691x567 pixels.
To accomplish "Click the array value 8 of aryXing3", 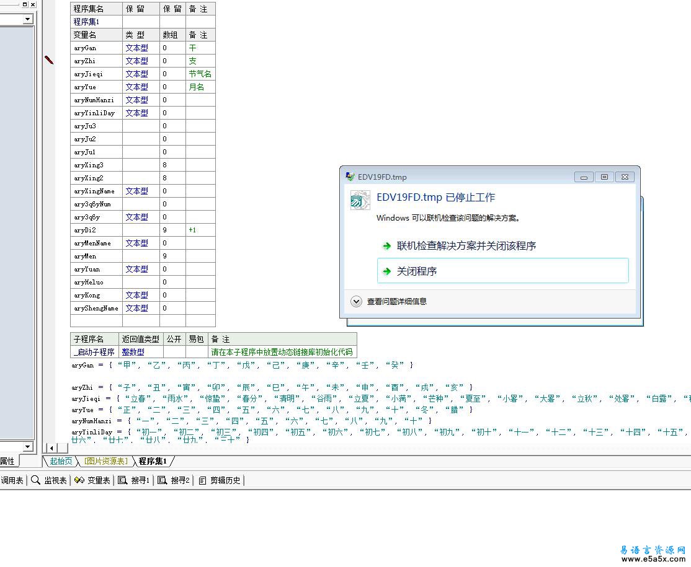I will (x=172, y=165).
